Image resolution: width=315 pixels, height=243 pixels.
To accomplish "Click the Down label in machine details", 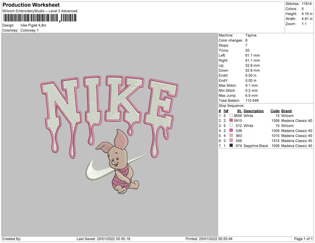I will click(224, 70).
